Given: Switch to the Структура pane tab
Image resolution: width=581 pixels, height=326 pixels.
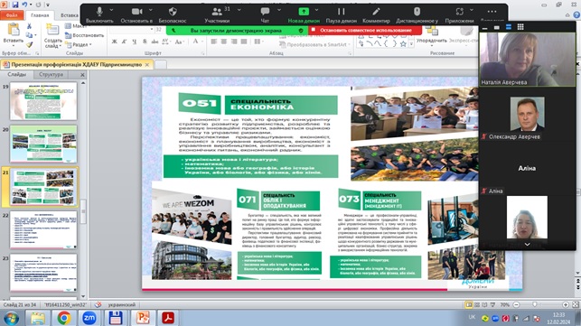Looking at the screenshot, I should tap(52, 74).
